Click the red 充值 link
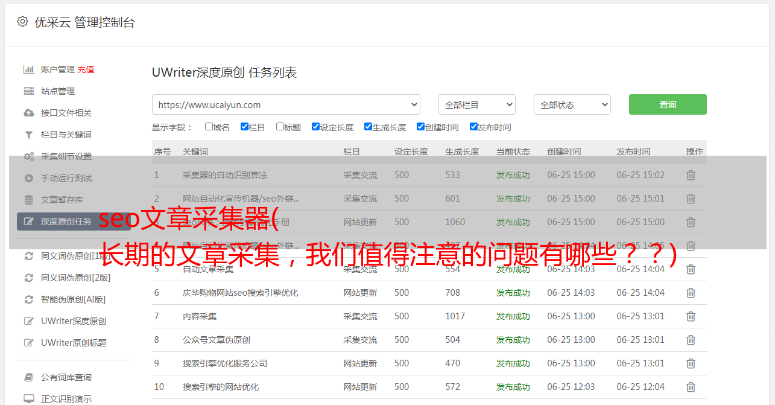This screenshot has height=405, width=775. (86, 69)
